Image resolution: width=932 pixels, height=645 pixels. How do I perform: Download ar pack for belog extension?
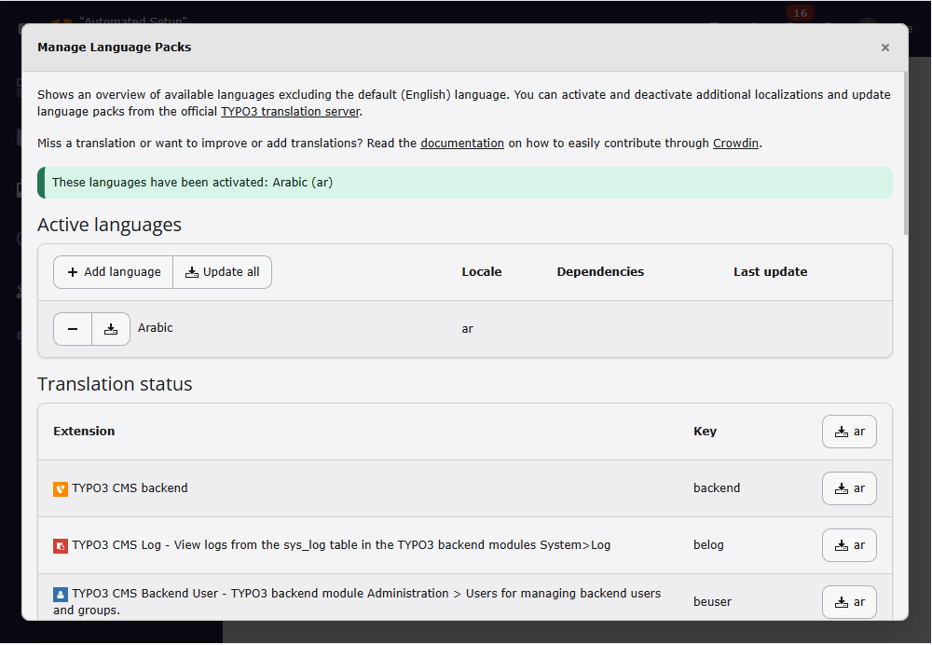click(849, 545)
